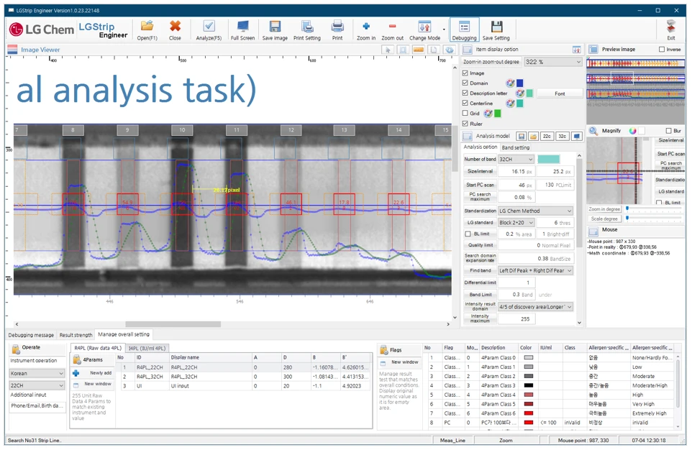Disable the Ruler checkbox
692x450 pixels.
[x=465, y=124]
